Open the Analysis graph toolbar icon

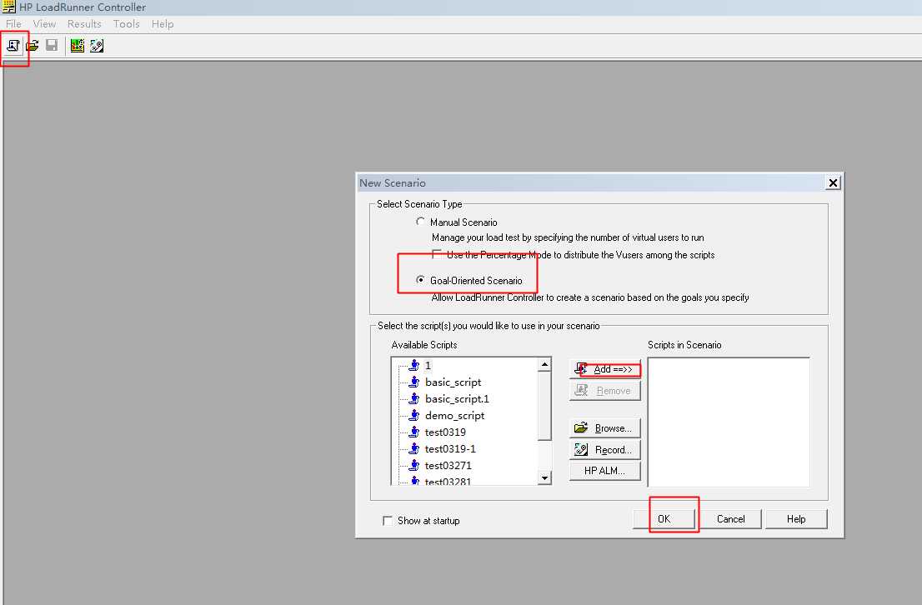tap(77, 45)
